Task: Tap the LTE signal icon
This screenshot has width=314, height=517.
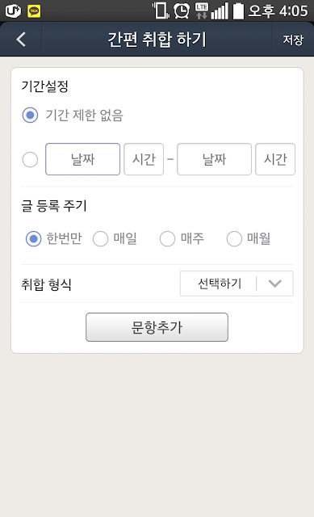Action: click(x=202, y=11)
